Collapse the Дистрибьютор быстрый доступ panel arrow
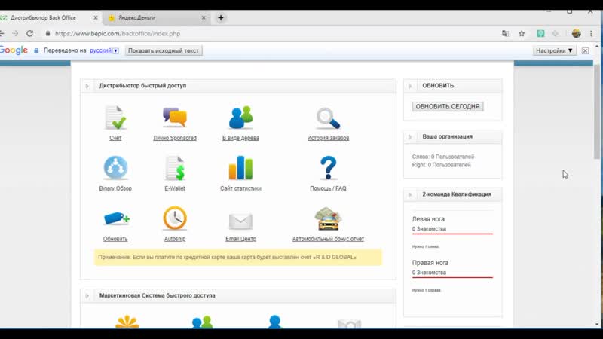Image resolution: width=603 pixels, height=339 pixels. 87,86
